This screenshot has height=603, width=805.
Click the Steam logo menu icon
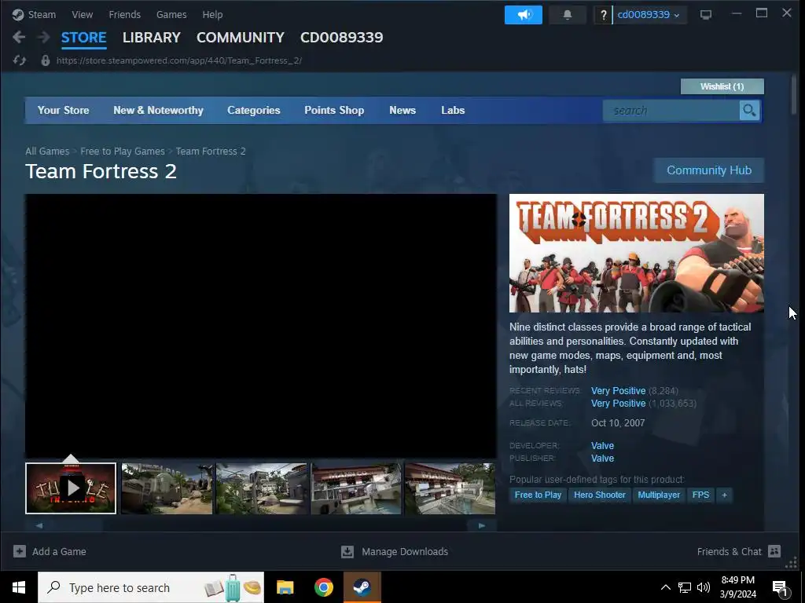click(x=18, y=14)
